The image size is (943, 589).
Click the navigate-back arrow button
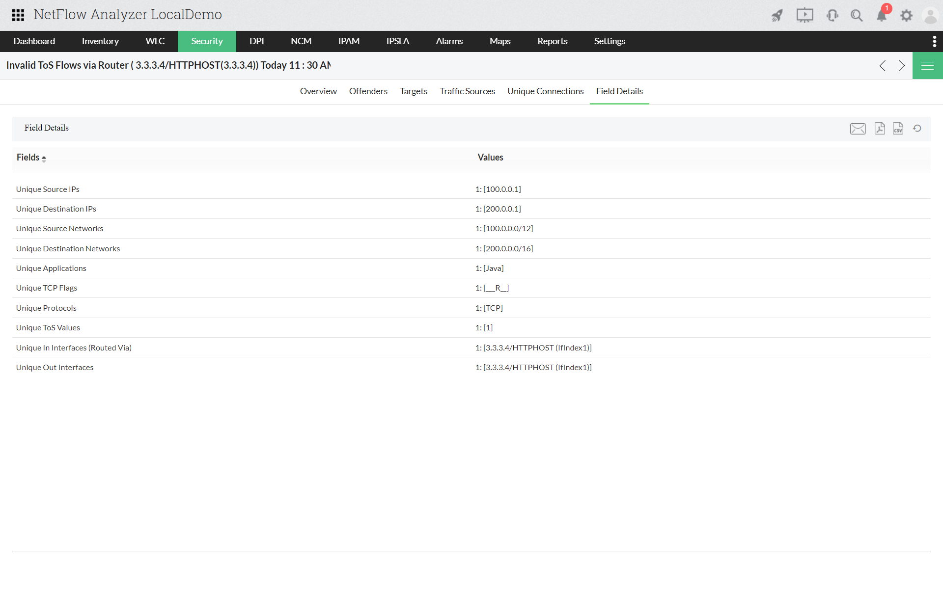coord(883,66)
